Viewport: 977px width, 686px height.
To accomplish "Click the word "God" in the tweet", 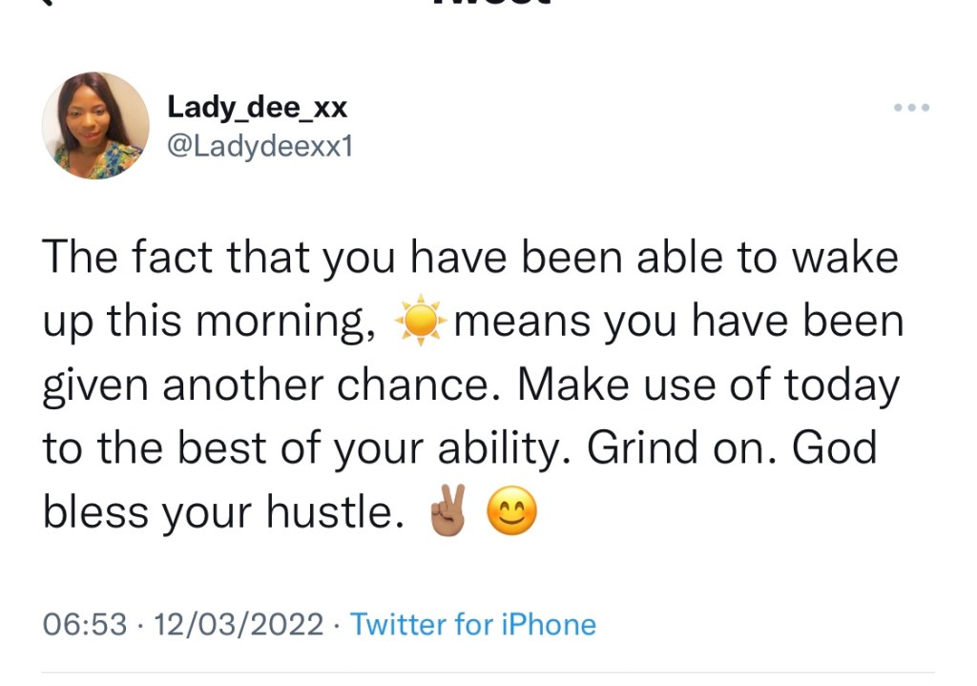I will 834,449.
